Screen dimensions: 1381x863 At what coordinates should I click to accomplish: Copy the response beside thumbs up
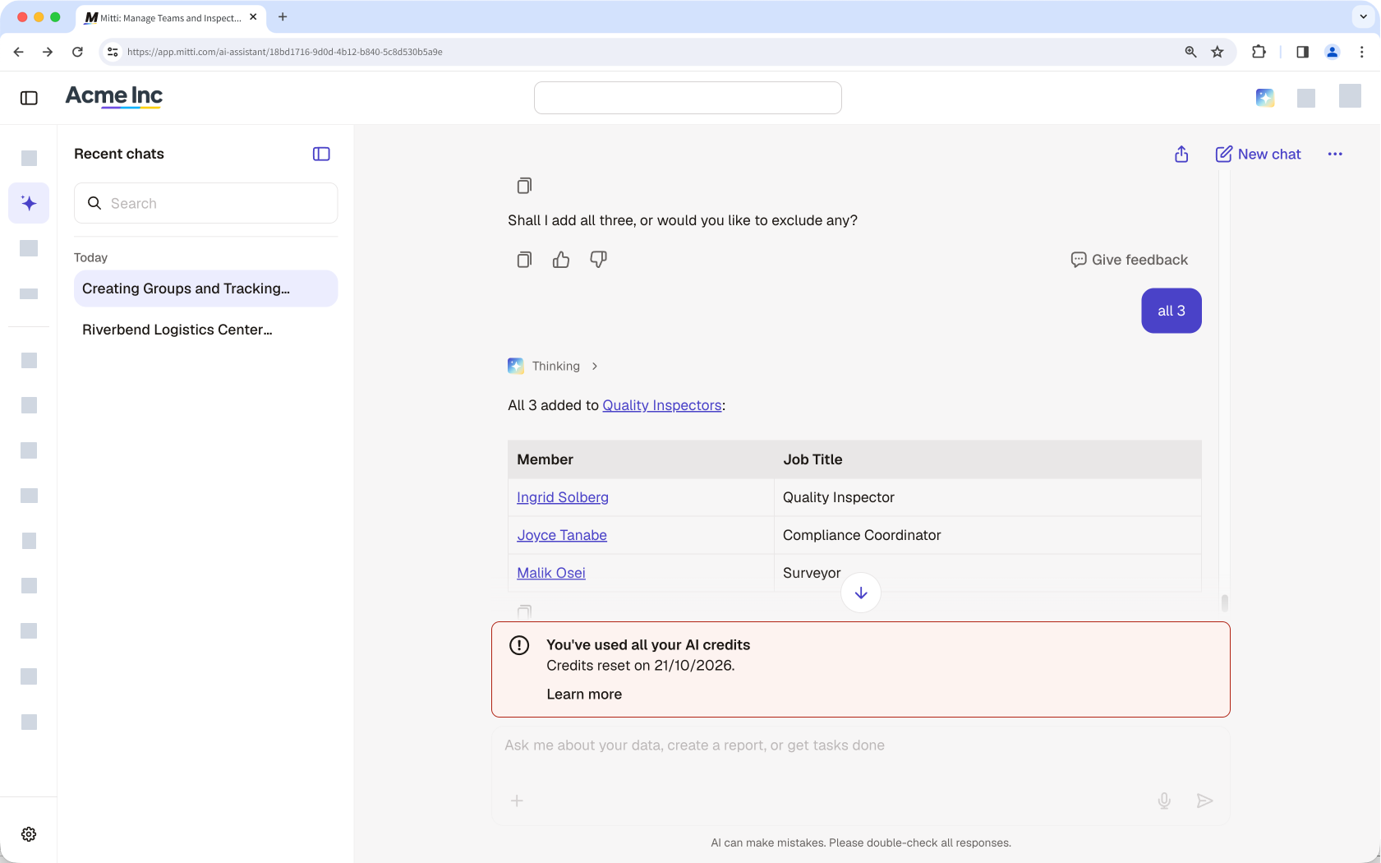tap(524, 260)
